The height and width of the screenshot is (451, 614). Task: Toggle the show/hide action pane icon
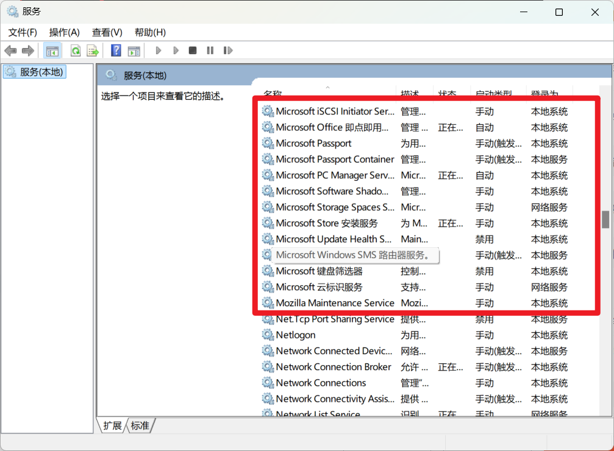point(134,51)
